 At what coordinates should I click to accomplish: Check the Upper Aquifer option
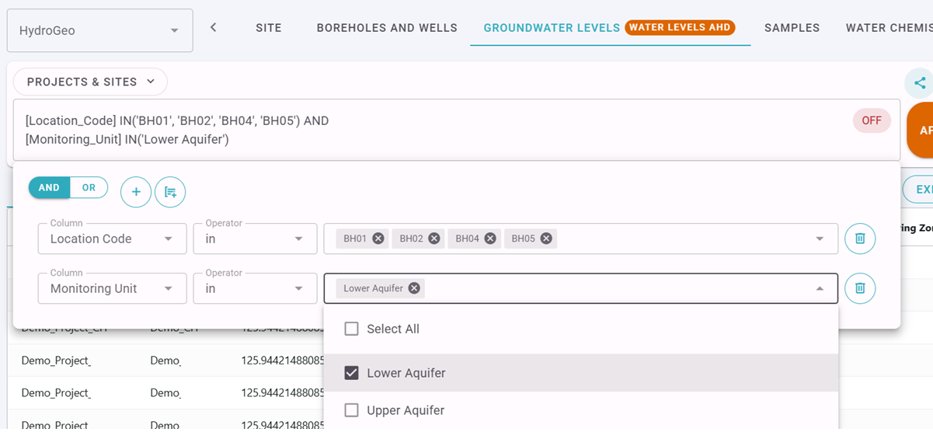(352, 410)
